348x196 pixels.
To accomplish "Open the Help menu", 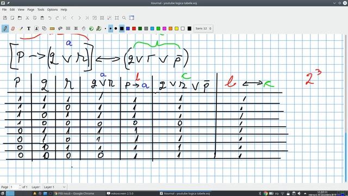I will click(64, 10).
